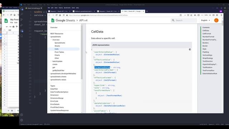Click the Firefox address bar URL
This screenshot has height=129, width=229.
98,15
